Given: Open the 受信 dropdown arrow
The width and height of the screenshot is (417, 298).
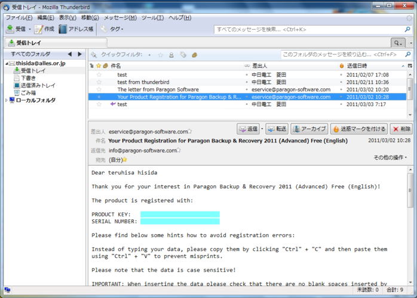Looking at the screenshot, I should (x=30, y=29).
